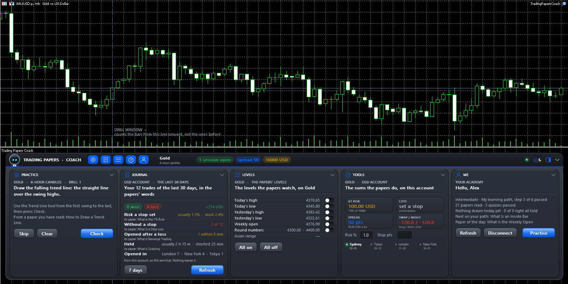Click the coach robot mascot icon
Image resolution: width=568 pixels, height=284 pixels.
(x=14, y=160)
